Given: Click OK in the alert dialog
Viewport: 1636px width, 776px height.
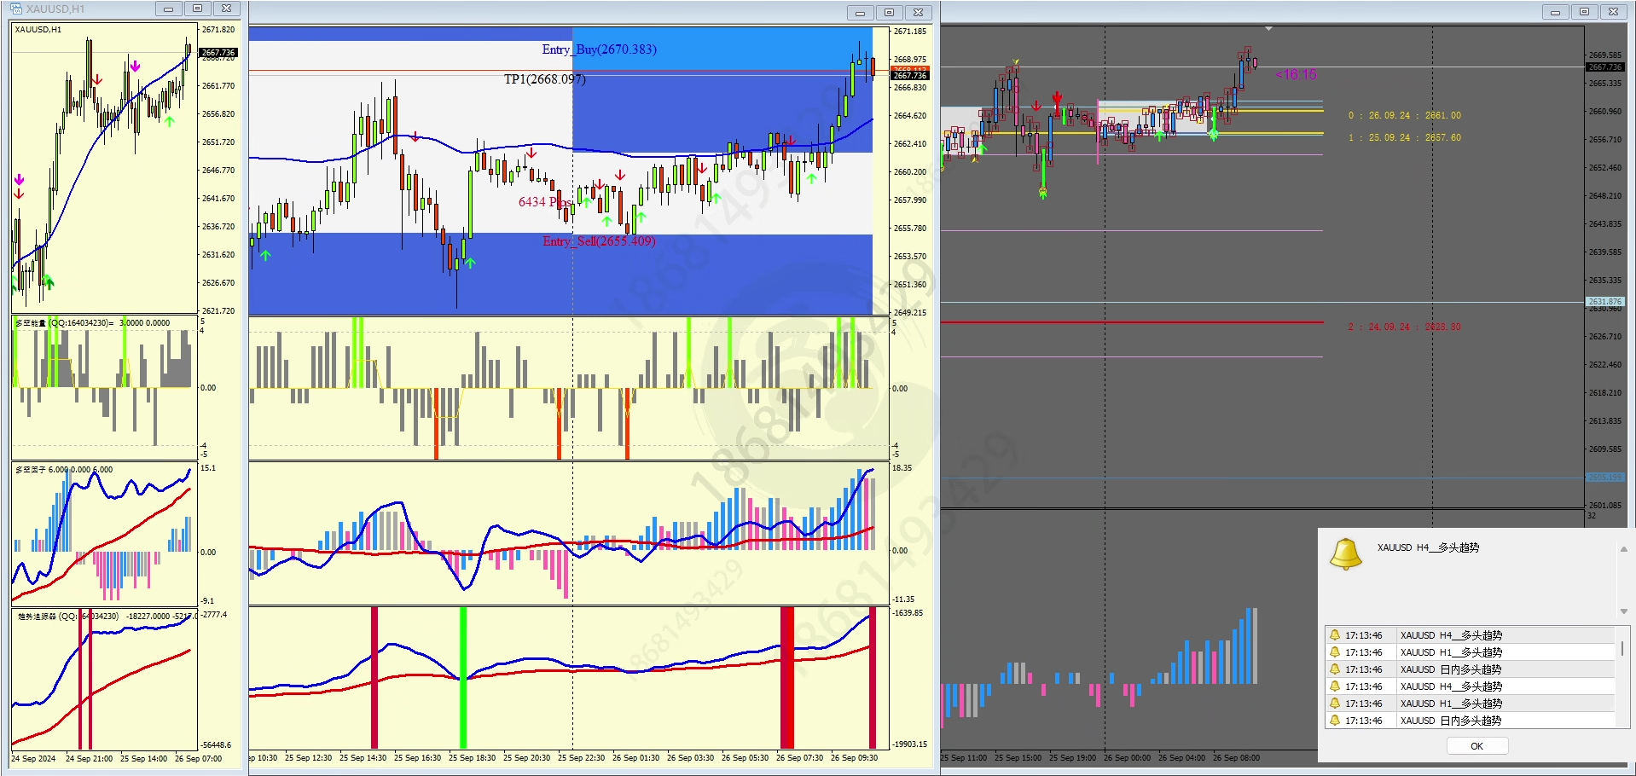Looking at the screenshot, I should 1476,746.
